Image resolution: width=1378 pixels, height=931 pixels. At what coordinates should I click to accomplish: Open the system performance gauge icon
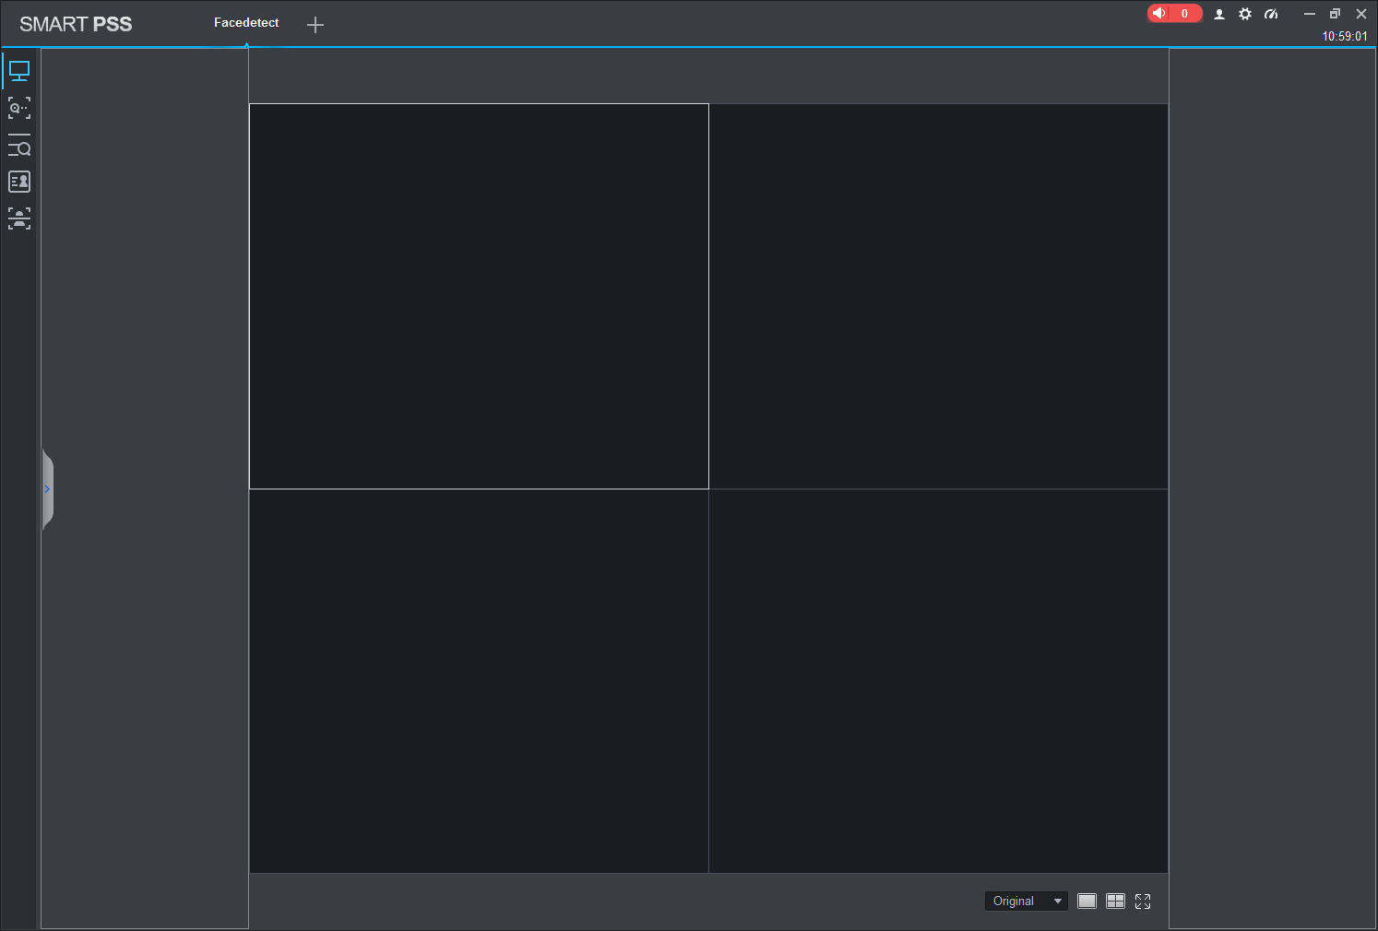1271,14
